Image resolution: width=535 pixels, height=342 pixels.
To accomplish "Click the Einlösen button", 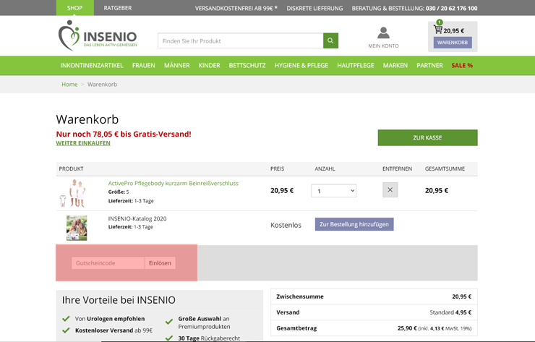I will pos(160,262).
